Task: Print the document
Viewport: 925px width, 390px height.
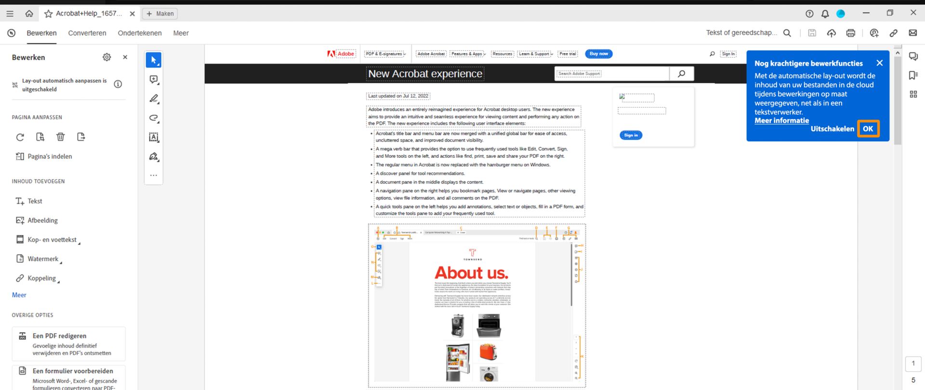Action: 851,33
